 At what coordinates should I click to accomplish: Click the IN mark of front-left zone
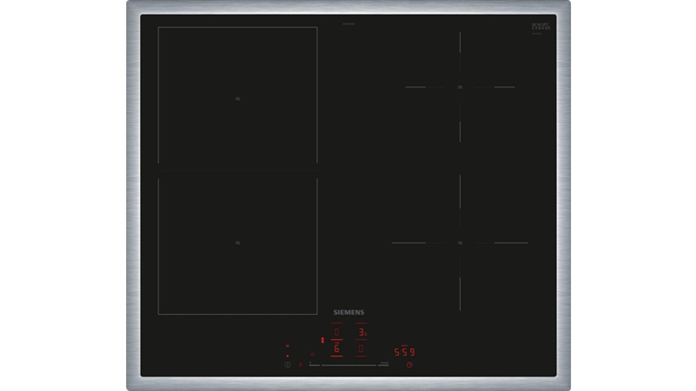point(238,243)
